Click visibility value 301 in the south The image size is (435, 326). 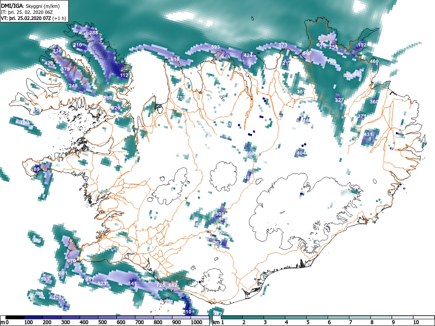click(219, 214)
